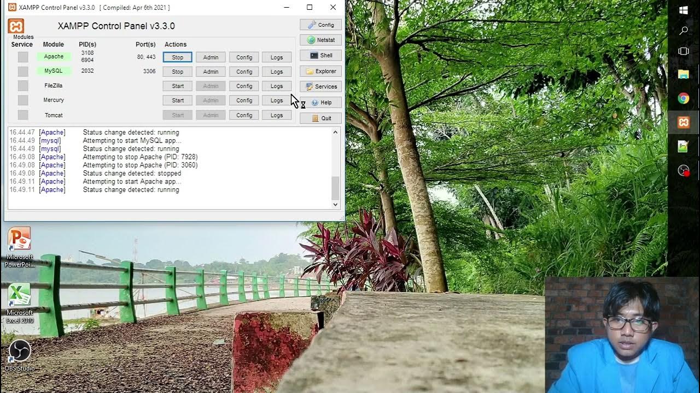The width and height of the screenshot is (700, 393).
Task: Stop the MySQL module
Action: (x=178, y=72)
